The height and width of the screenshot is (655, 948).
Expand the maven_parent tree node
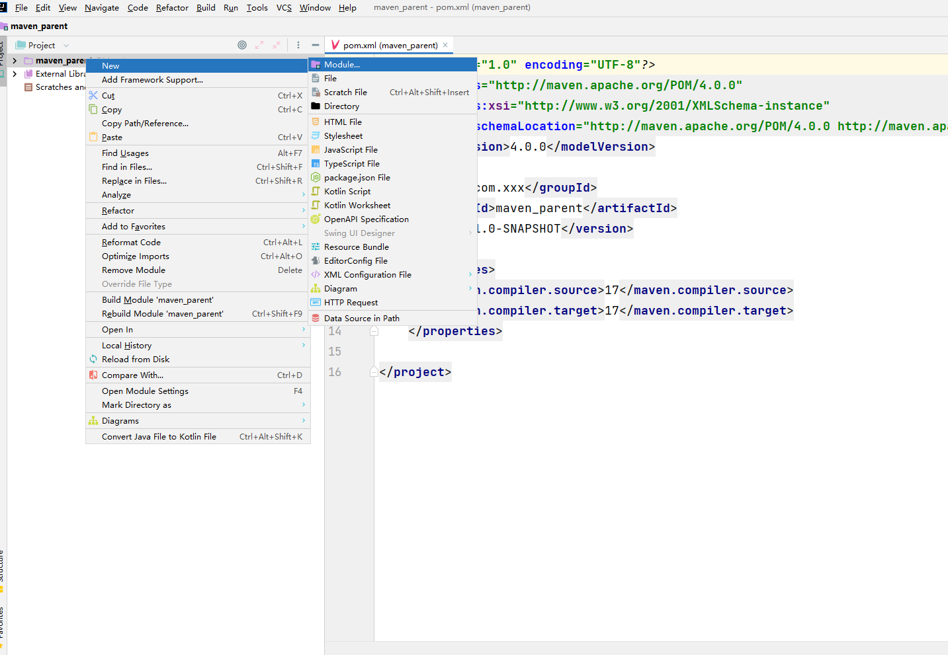pyautogui.click(x=15, y=61)
